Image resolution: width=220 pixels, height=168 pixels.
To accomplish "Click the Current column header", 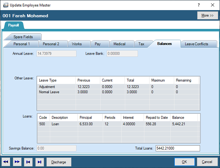I will [x=113, y=80].
